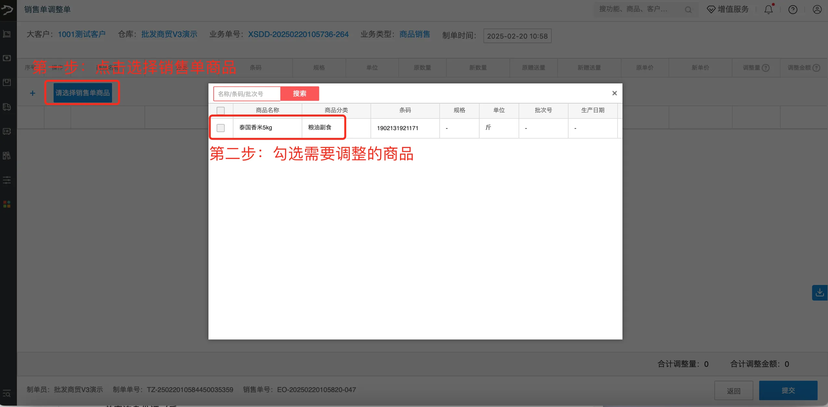Open the help question-mark icon

click(x=793, y=9)
